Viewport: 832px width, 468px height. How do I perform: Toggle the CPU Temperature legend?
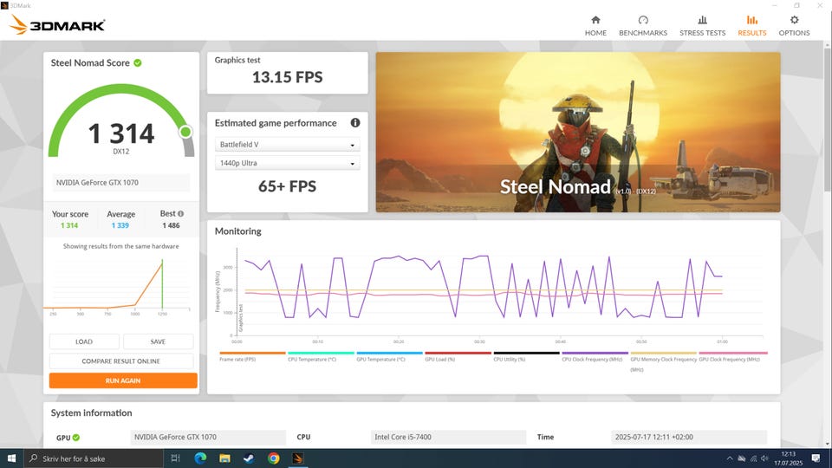coord(321,356)
